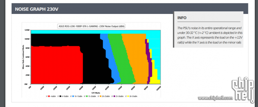Click the 40W y-axis tick label
Viewport: 258px width, 107px height.
28,66
